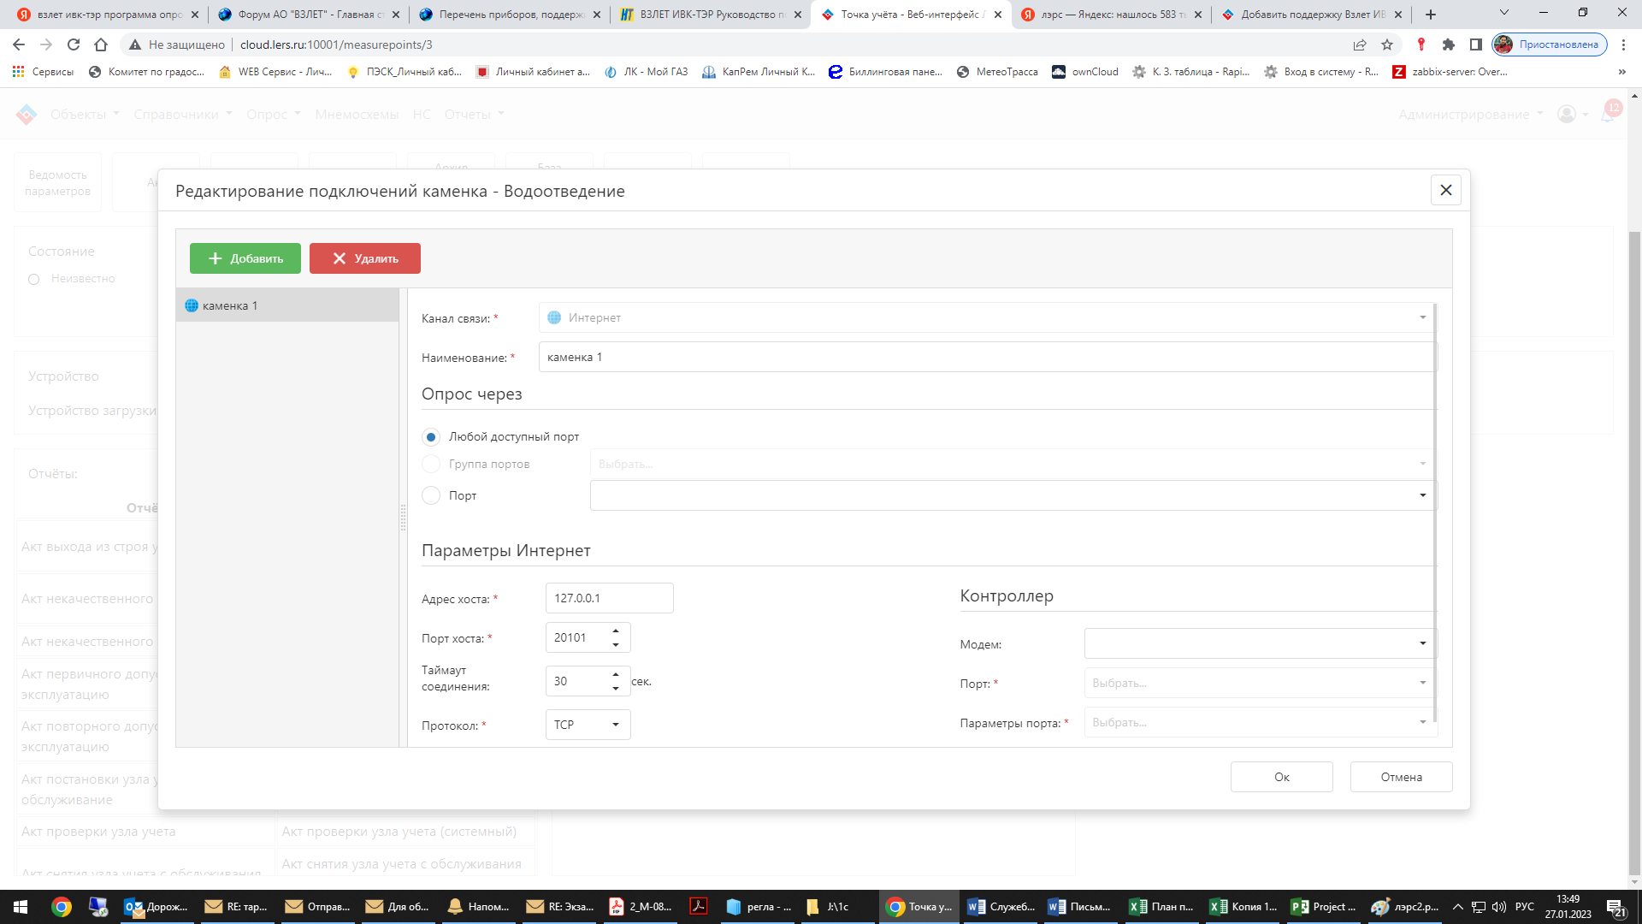The height and width of the screenshot is (924, 1642).
Task: Open the НС menu item
Action: coord(422,114)
